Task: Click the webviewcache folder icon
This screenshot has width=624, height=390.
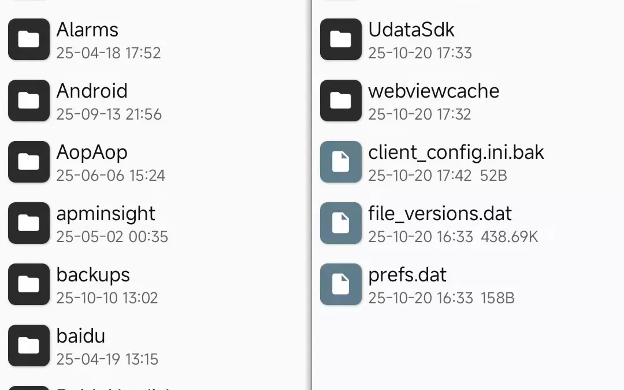Action: (x=340, y=101)
